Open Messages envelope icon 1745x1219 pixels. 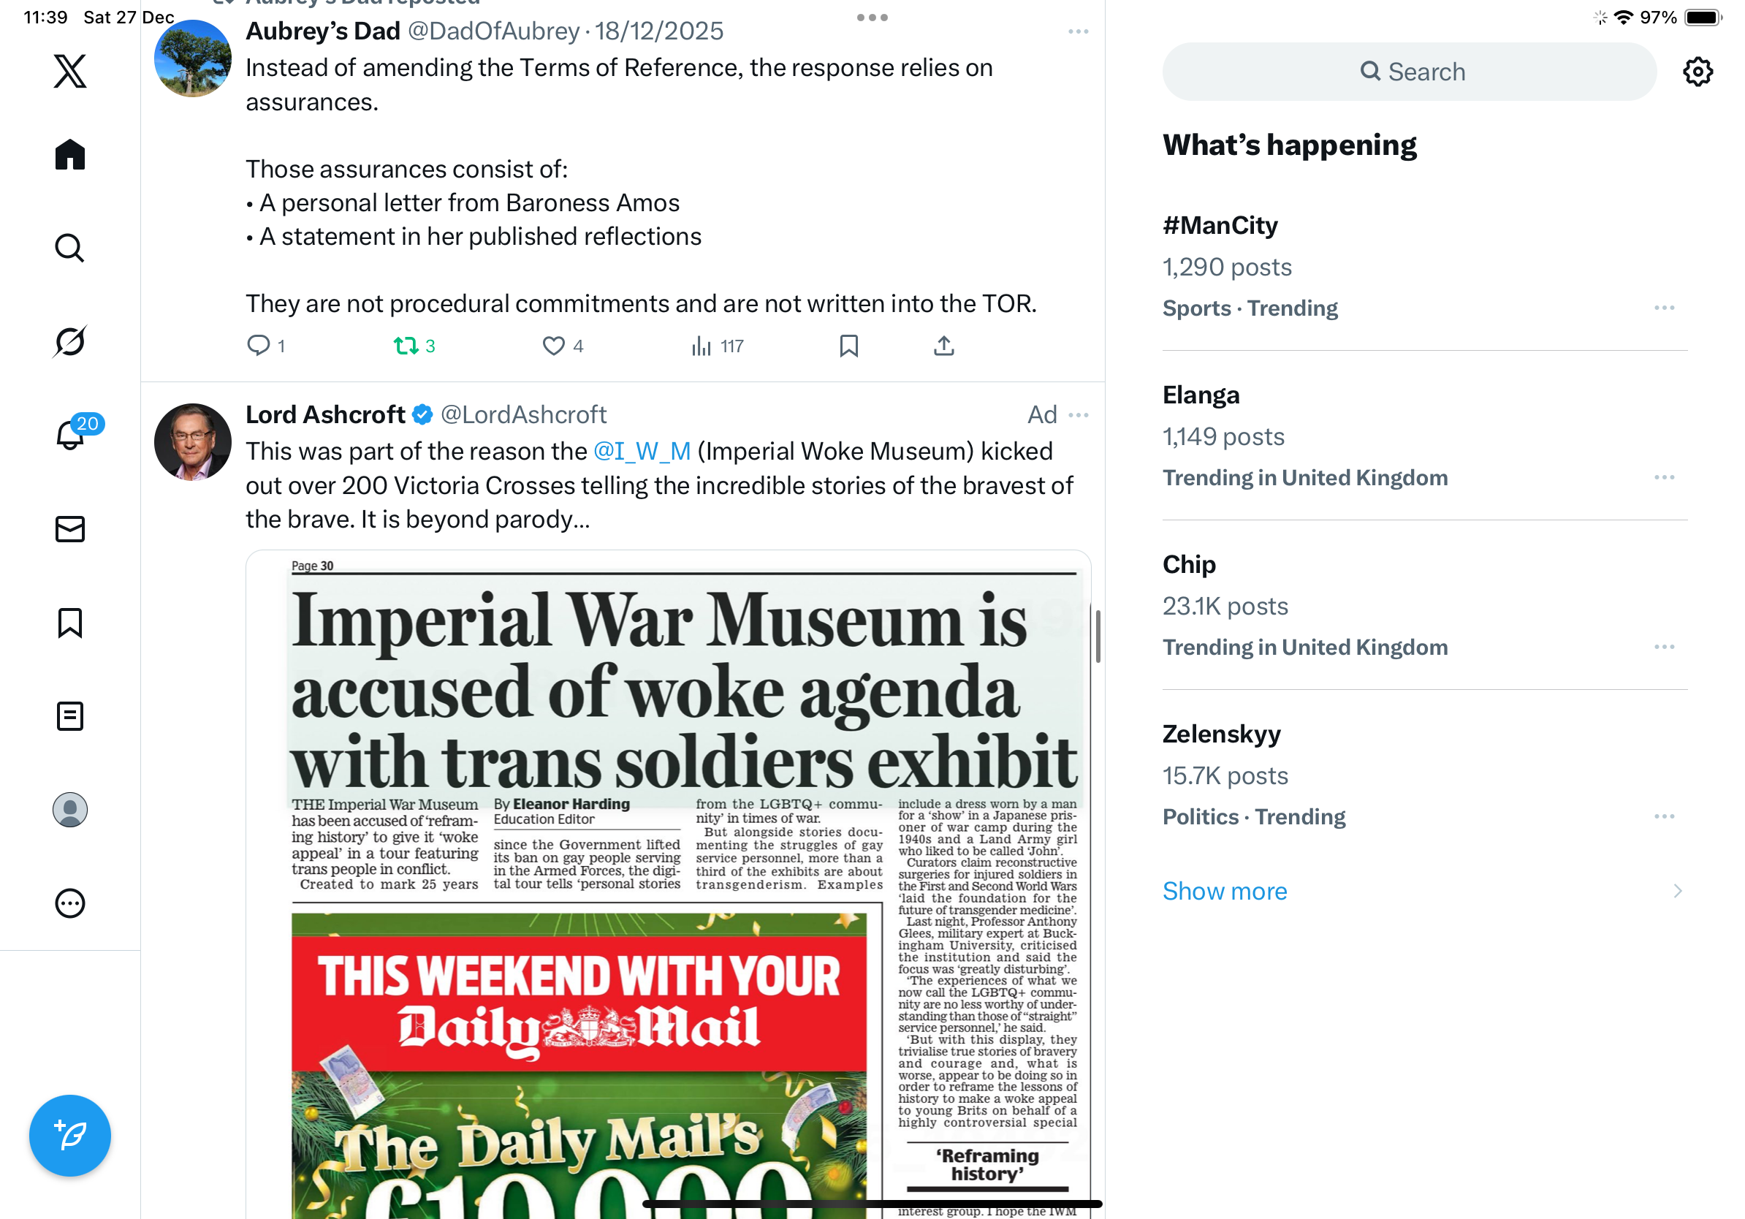point(70,529)
